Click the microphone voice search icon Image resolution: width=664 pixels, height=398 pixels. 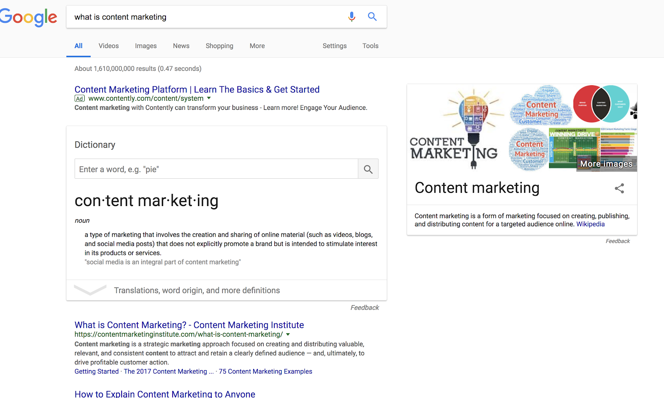pos(352,17)
